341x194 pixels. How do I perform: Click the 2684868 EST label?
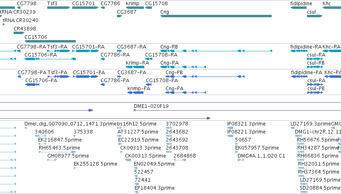pyautogui.click(x=185, y=156)
